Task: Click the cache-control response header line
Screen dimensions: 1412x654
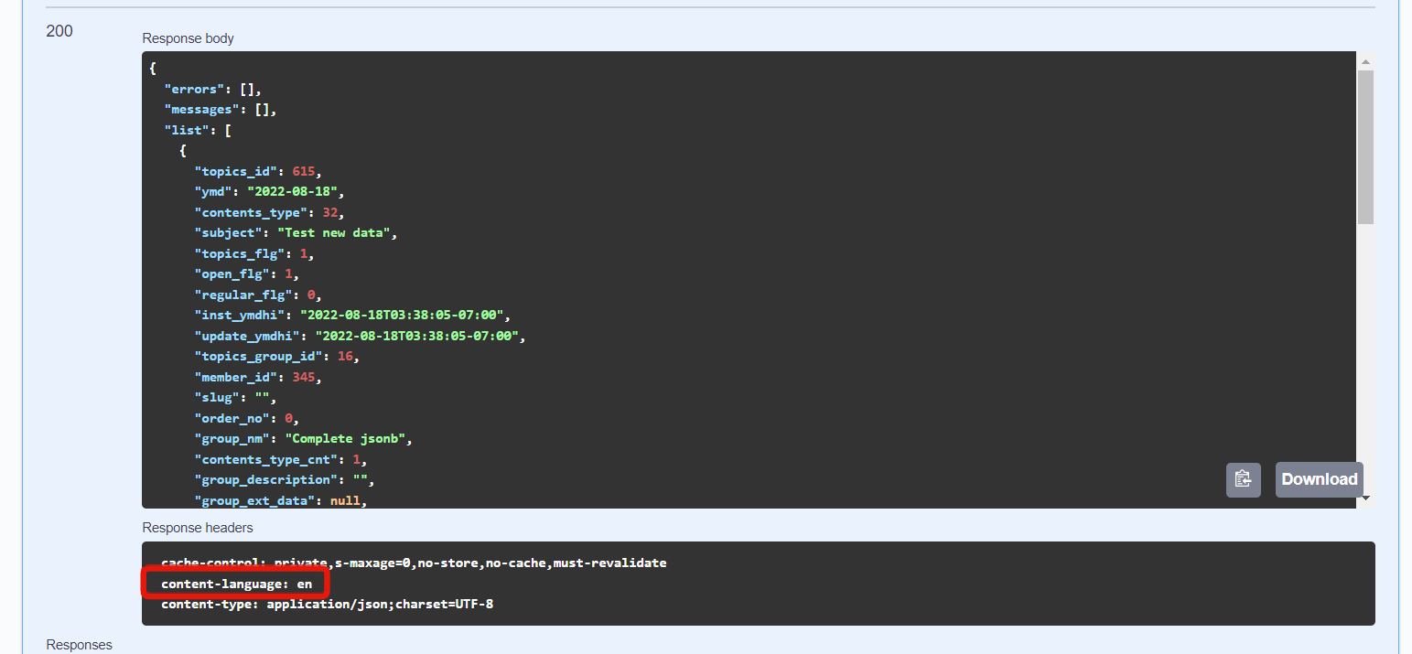Action: 414,563
